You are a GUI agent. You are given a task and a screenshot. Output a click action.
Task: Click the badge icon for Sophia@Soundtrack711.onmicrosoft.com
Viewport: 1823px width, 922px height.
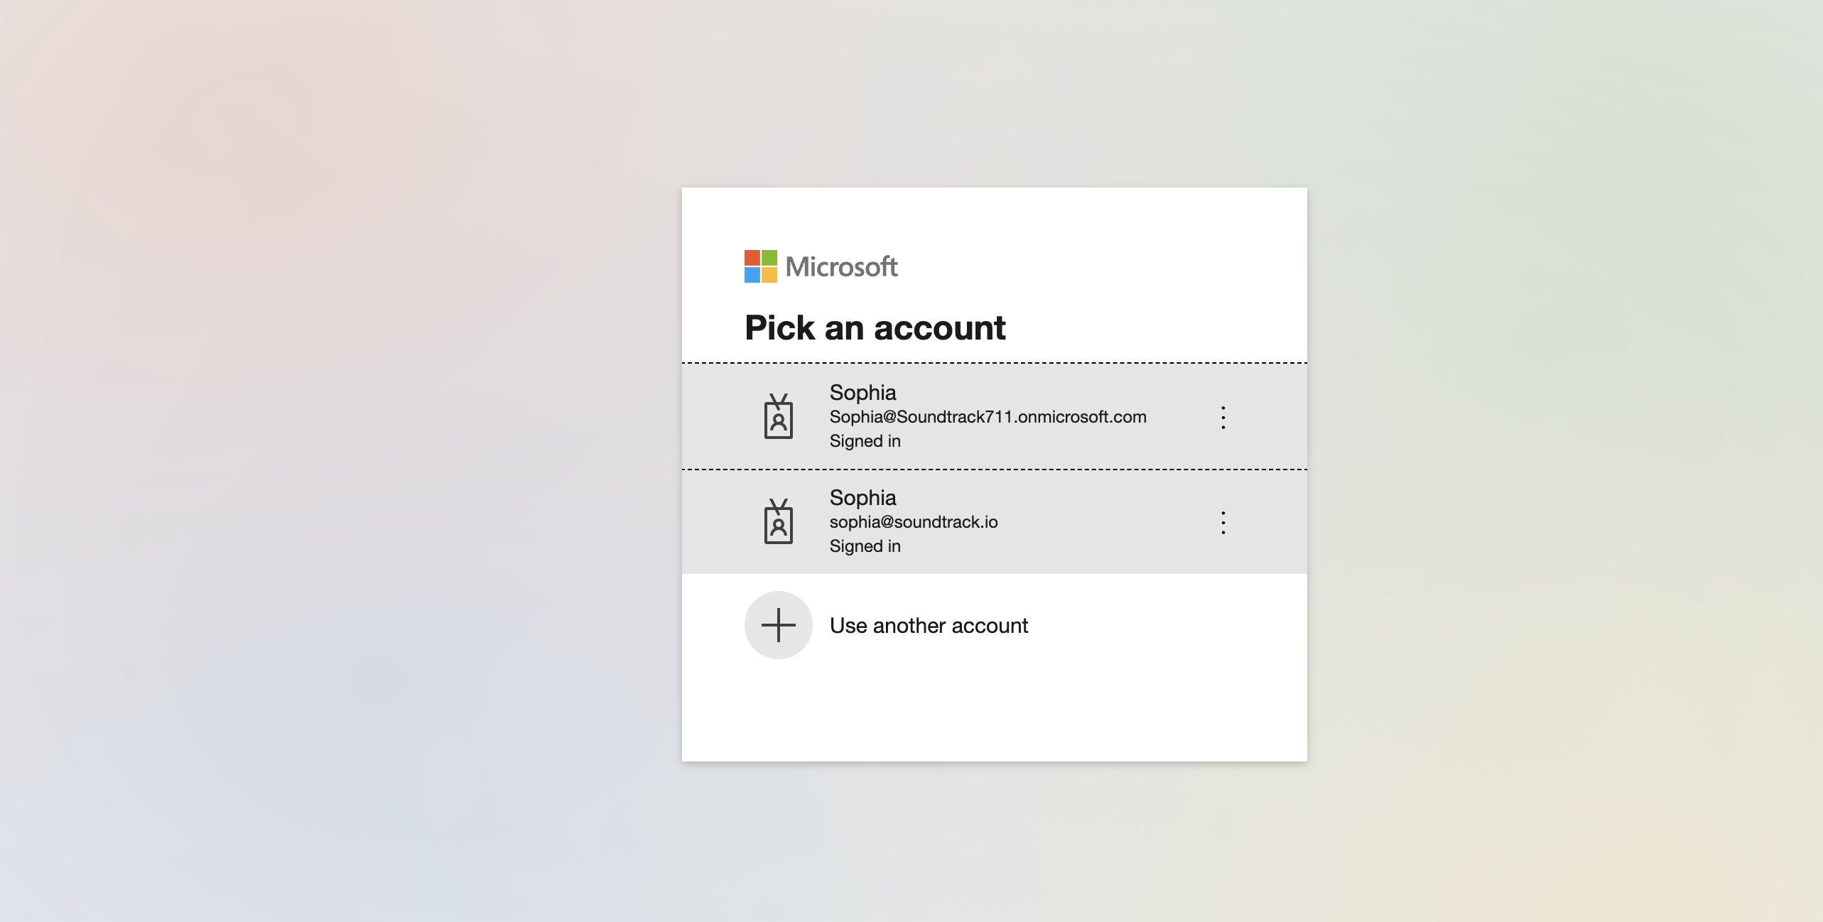[x=779, y=416]
